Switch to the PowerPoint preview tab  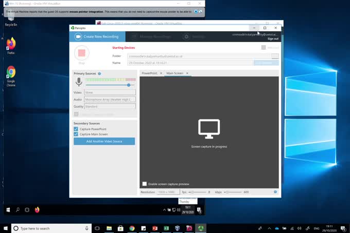[149, 73]
